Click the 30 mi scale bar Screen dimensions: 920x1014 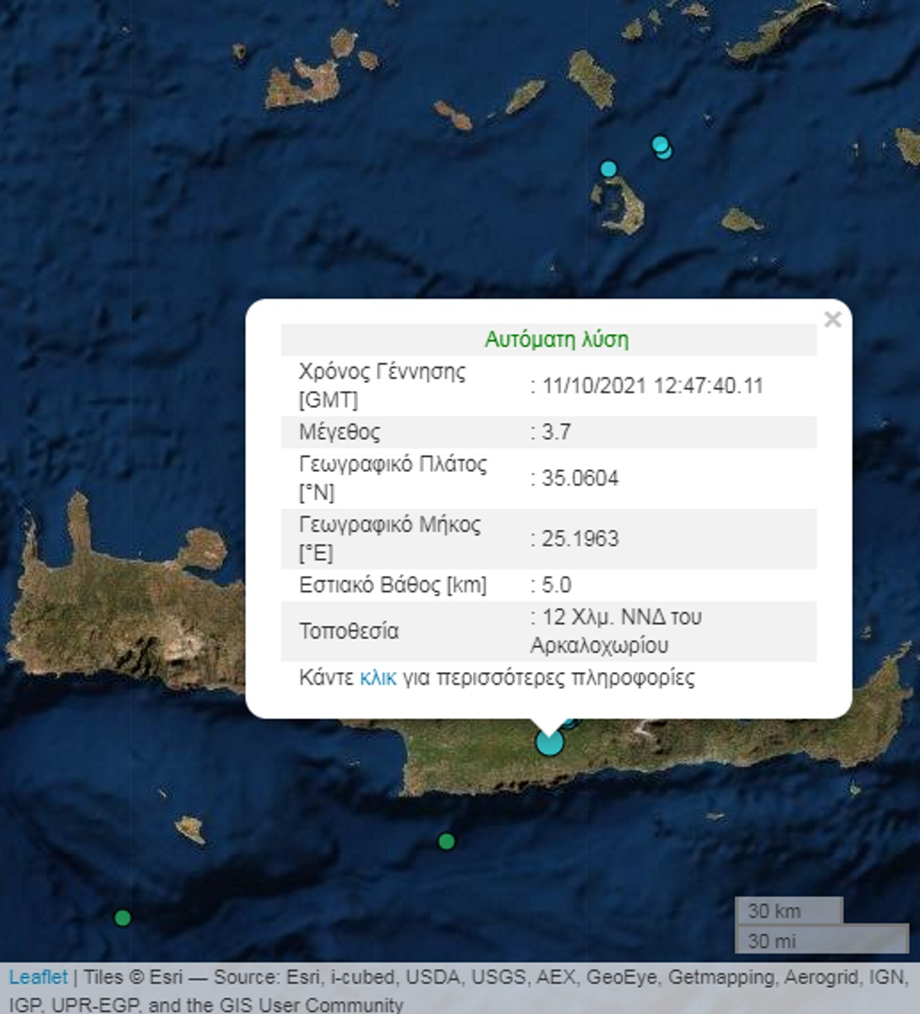point(820,940)
